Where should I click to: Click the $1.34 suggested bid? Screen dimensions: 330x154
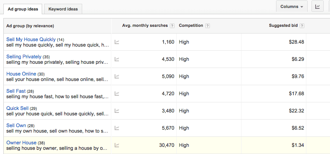point(298,145)
